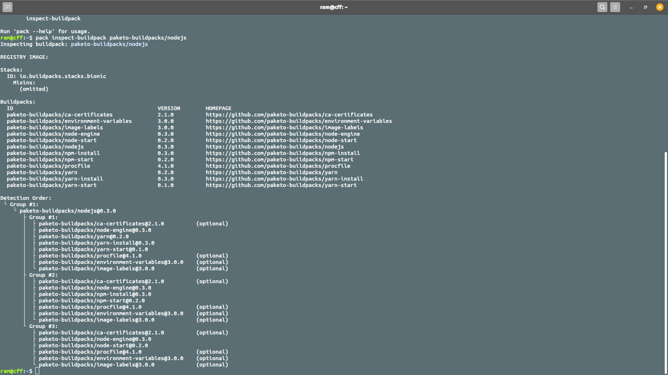Close the terminal window
Image resolution: width=668 pixels, height=375 pixels.
pyautogui.click(x=659, y=7)
